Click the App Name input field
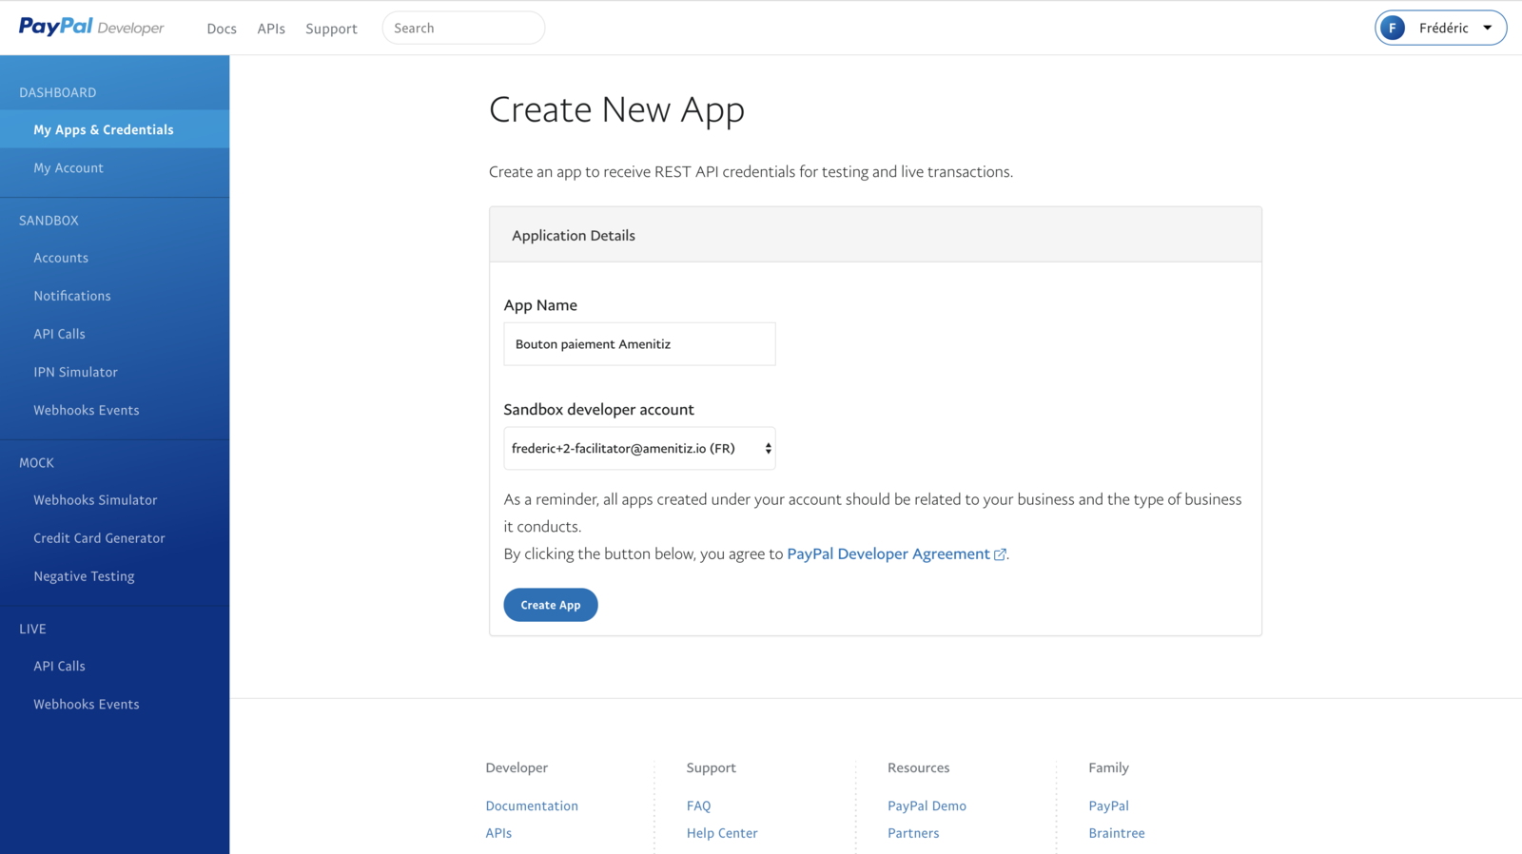This screenshot has height=854, width=1522. click(639, 344)
